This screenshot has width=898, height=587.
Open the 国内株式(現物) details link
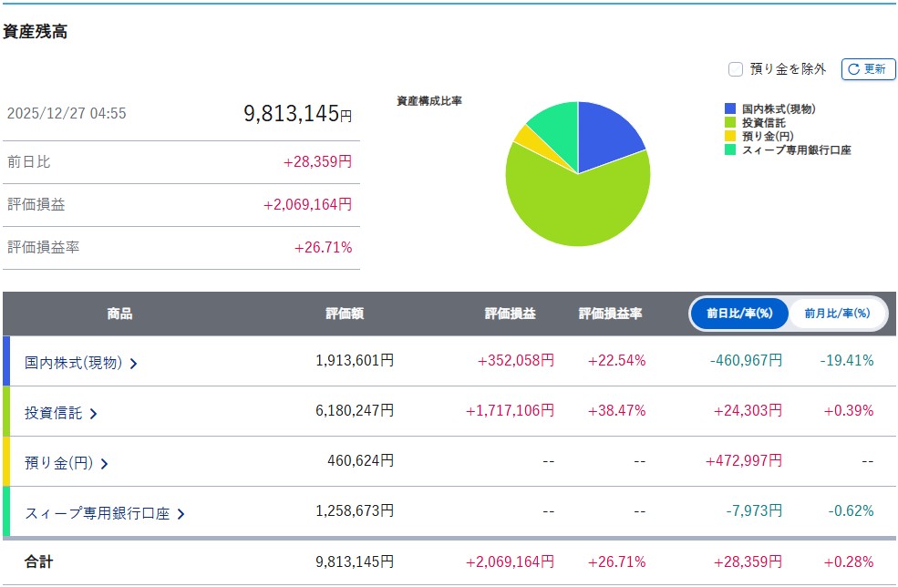click(x=74, y=363)
